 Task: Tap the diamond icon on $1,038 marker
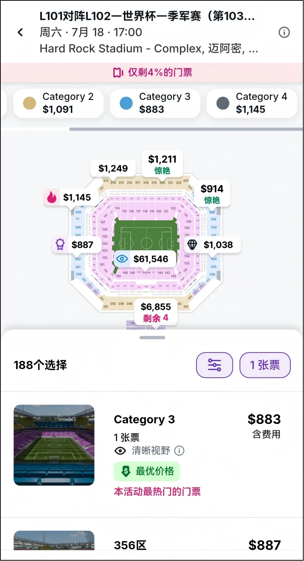pos(192,245)
